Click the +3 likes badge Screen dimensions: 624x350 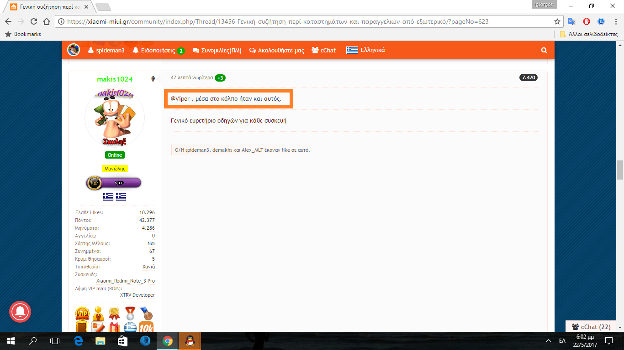220,78
